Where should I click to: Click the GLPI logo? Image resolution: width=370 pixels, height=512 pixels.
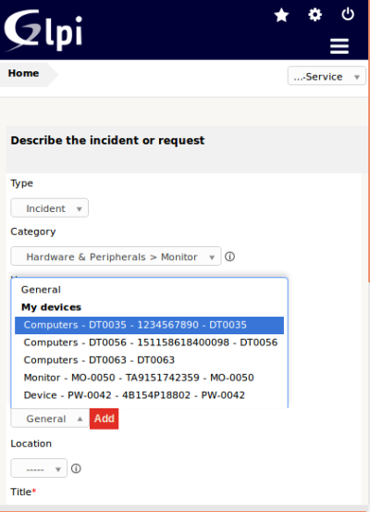[x=43, y=31]
